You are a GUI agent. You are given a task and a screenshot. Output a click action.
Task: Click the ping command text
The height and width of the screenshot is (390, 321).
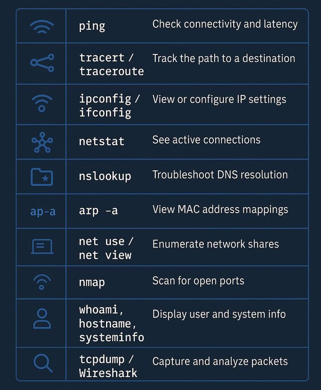click(x=92, y=26)
